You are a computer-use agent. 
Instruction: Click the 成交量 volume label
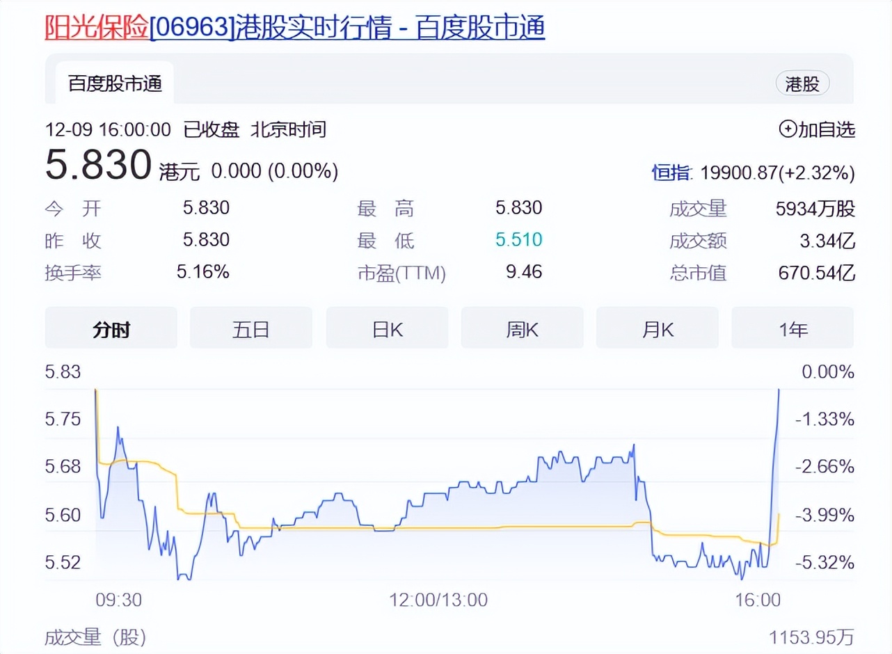click(x=698, y=208)
